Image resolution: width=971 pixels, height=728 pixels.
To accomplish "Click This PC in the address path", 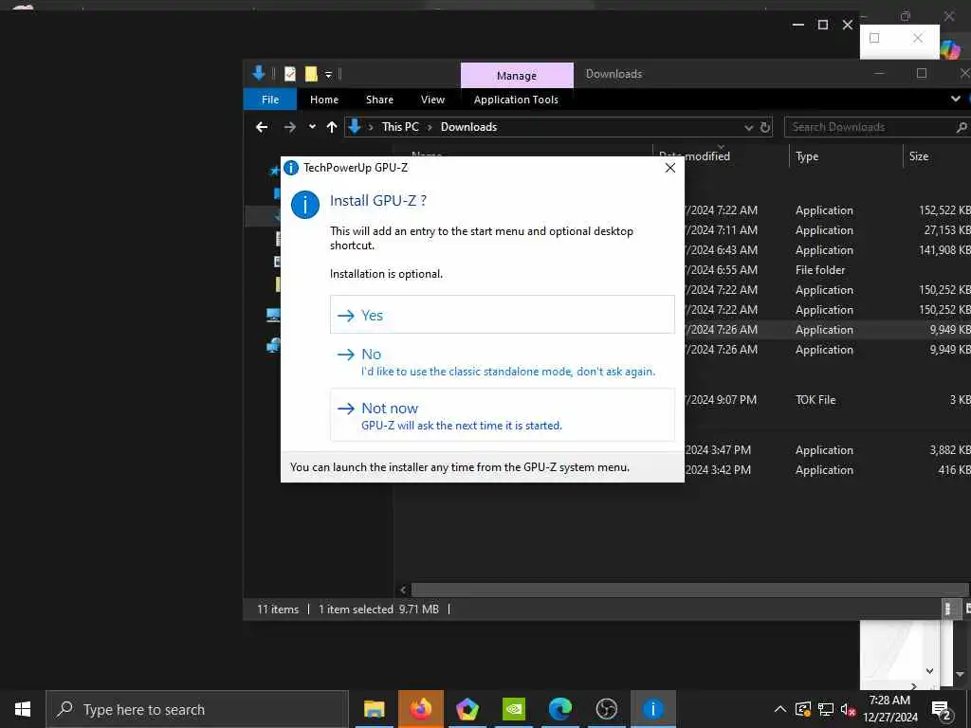I will 400,127.
